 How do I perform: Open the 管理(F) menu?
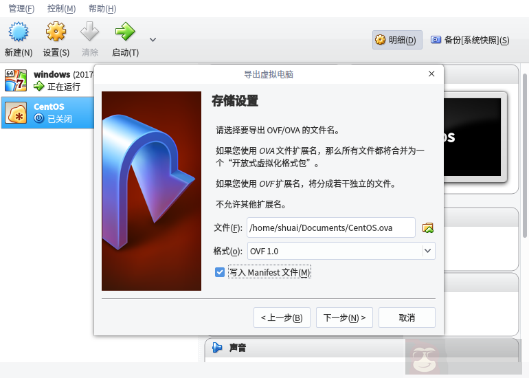point(21,8)
